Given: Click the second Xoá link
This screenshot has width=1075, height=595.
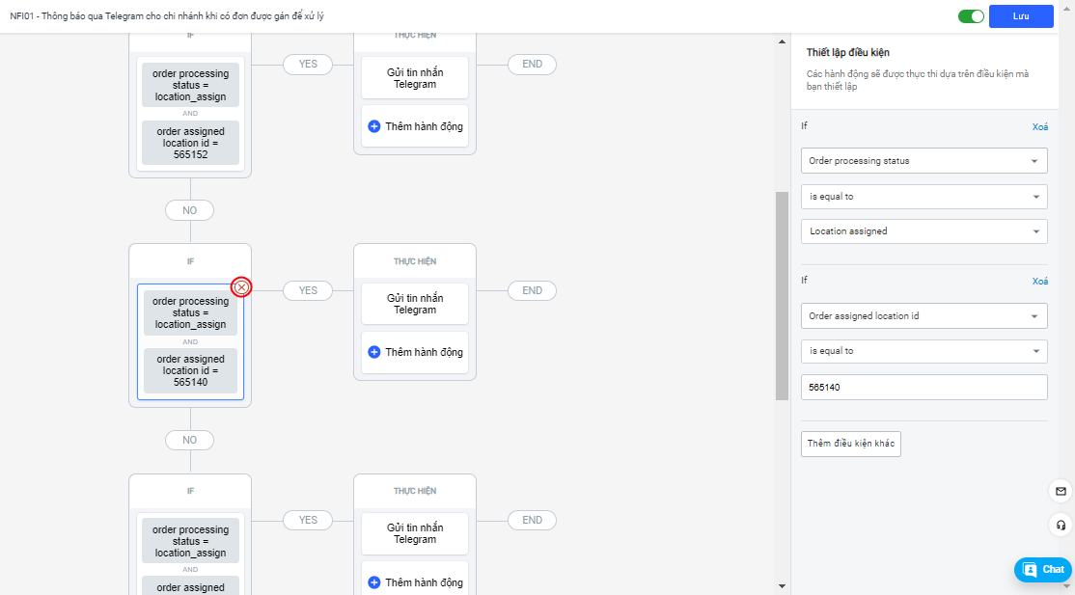Looking at the screenshot, I should click(x=1039, y=282).
